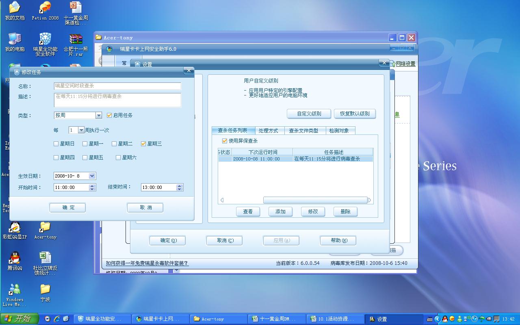The height and width of the screenshot is (325, 520).
Task: Launch Windows Live Messenger desktop shortcut
Action: (x=15, y=295)
